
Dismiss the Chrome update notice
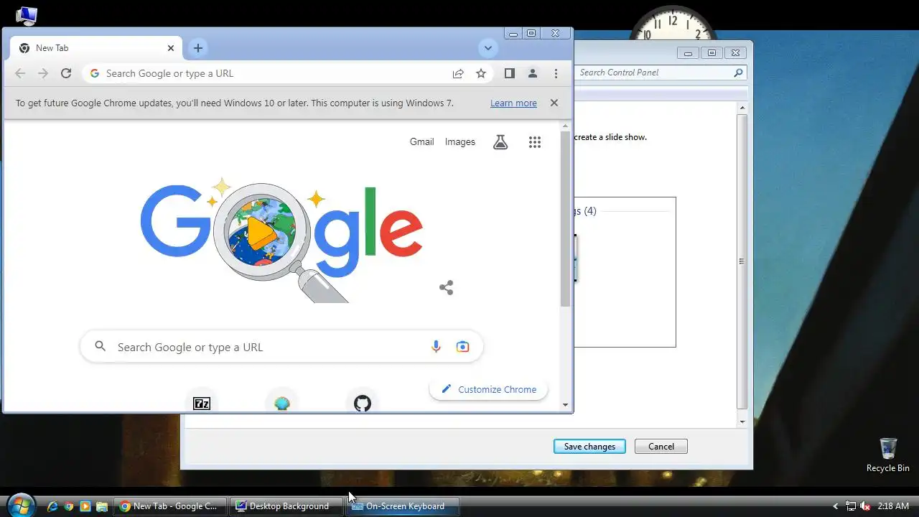[554, 103]
